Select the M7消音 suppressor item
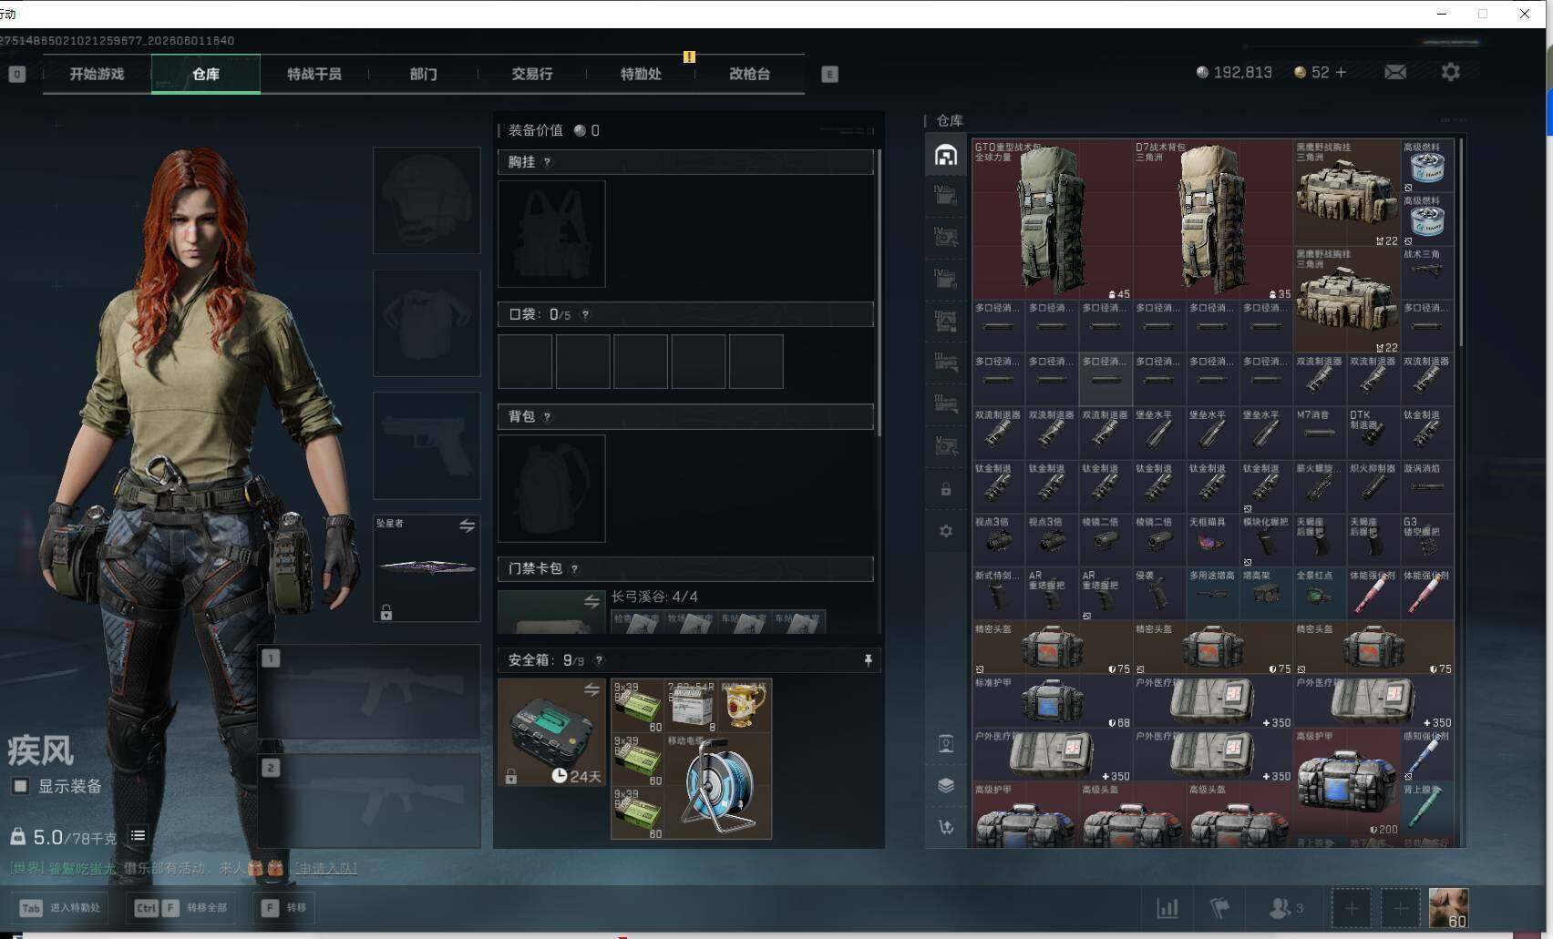 point(1320,433)
